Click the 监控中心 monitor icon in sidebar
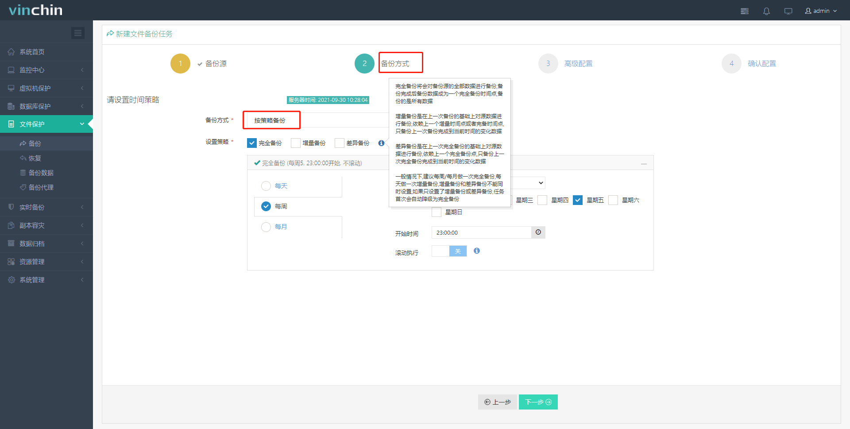Screen dimensions: 850x429 pos(11,70)
